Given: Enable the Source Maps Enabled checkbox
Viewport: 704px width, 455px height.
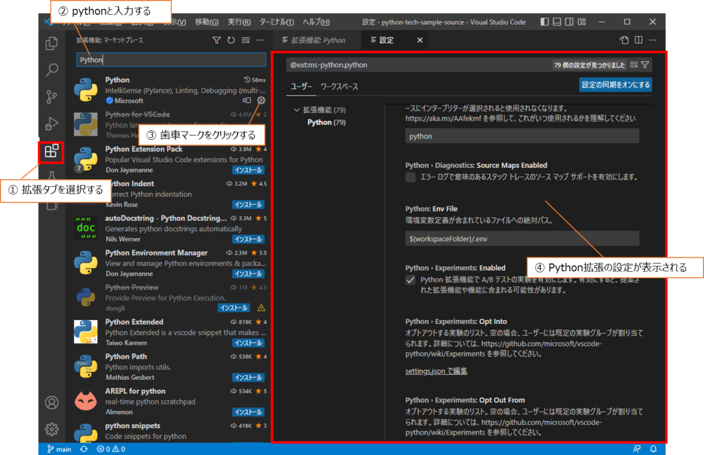Looking at the screenshot, I should tap(409, 177).
